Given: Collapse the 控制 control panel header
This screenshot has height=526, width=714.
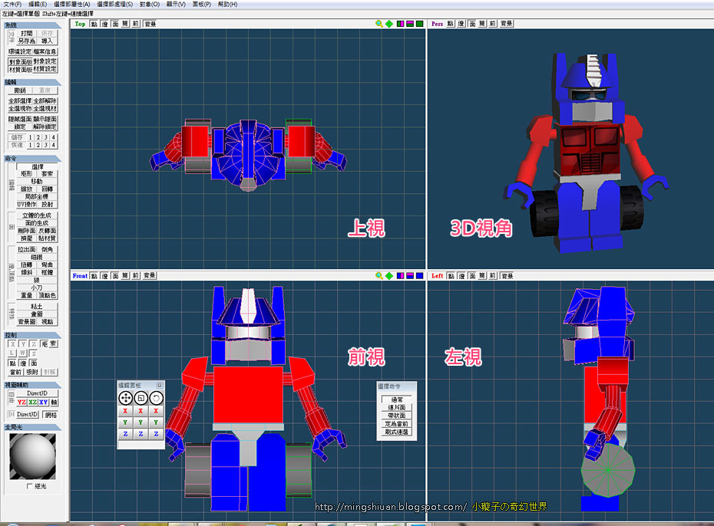Looking at the screenshot, I should pyautogui.click(x=32, y=335).
